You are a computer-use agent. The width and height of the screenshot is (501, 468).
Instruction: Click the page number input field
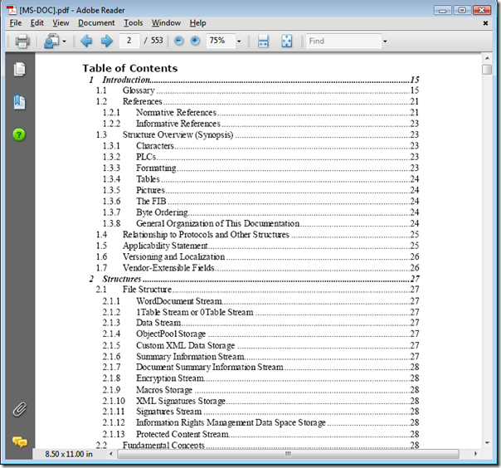click(129, 41)
